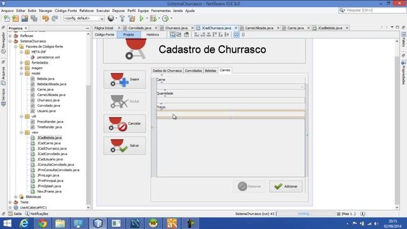
Task: Click the Salvar button
Action: (125, 146)
